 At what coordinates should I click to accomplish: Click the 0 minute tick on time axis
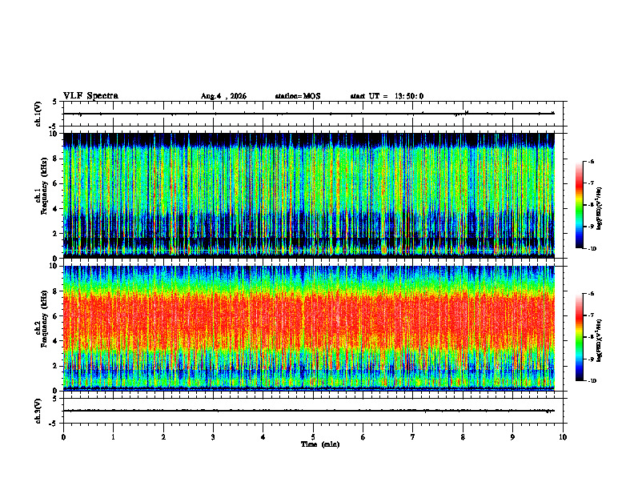(63, 437)
